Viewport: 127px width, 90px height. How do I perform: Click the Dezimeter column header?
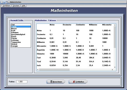pyautogui.click(x=67, y=25)
